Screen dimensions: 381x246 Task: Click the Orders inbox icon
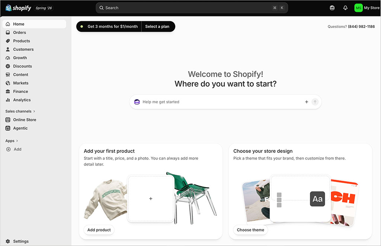coord(8,32)
